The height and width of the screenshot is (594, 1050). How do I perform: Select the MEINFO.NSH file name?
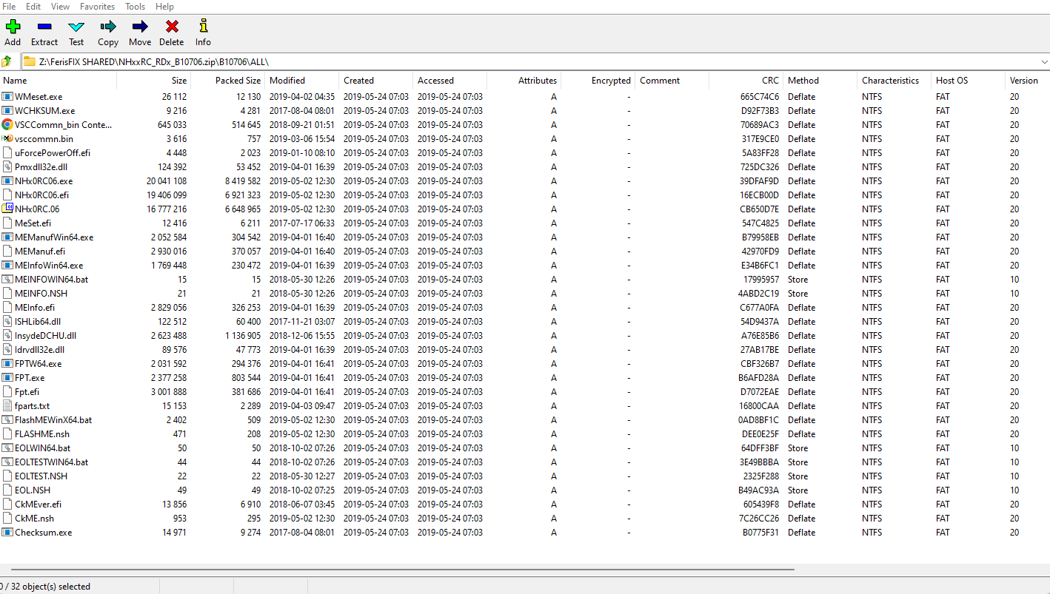(41, 294)
